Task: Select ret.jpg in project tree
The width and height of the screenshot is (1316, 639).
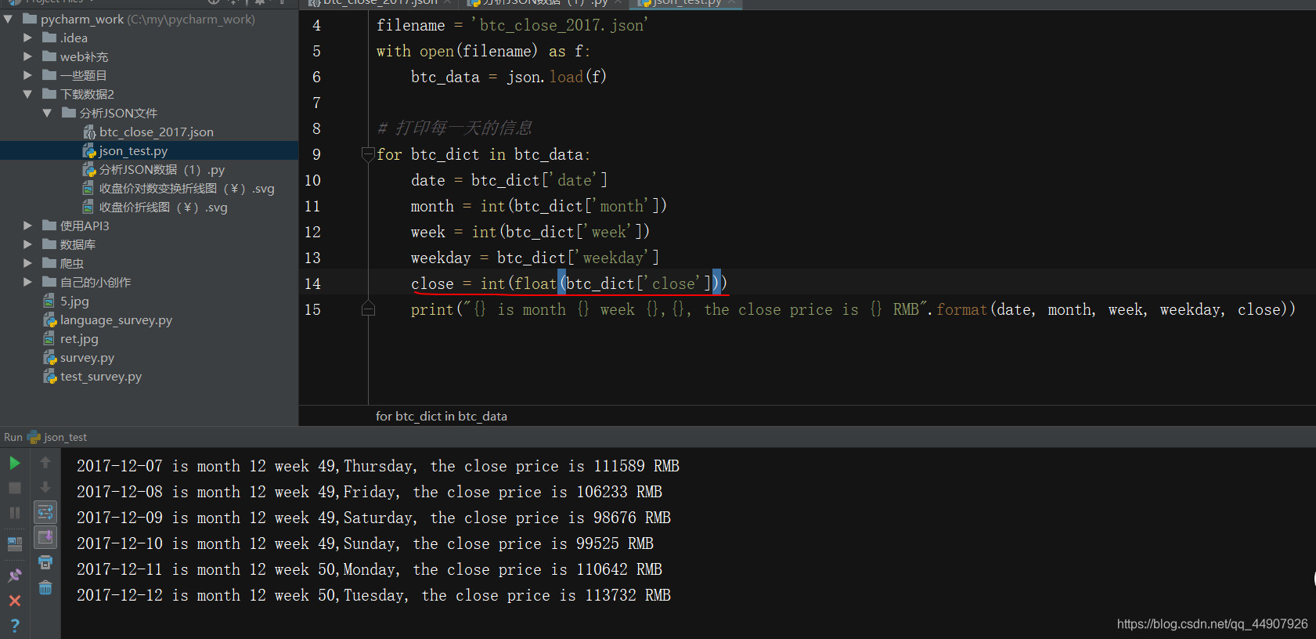Action: (x=79, y=339)
